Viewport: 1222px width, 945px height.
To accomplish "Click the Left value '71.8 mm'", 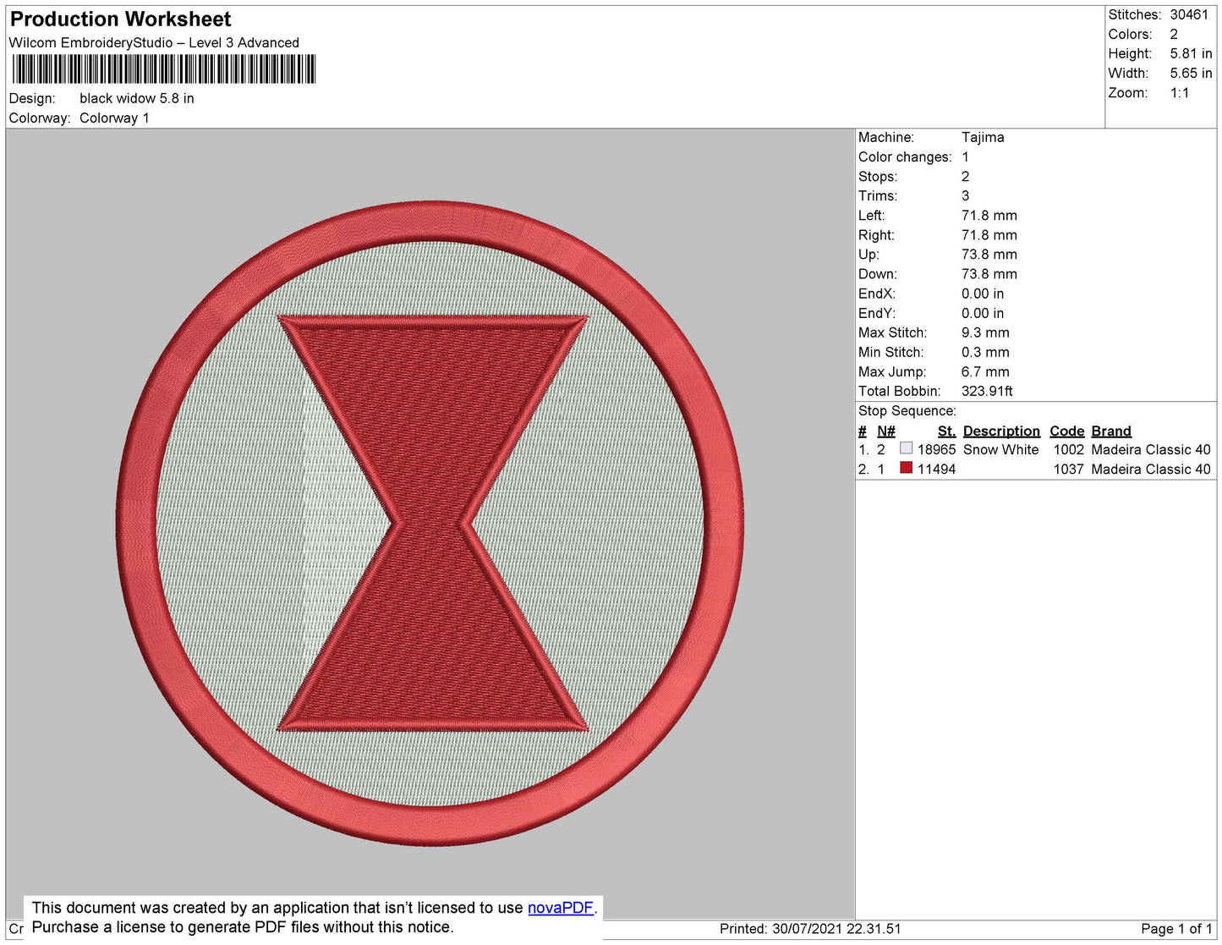I will pos(989,216).
